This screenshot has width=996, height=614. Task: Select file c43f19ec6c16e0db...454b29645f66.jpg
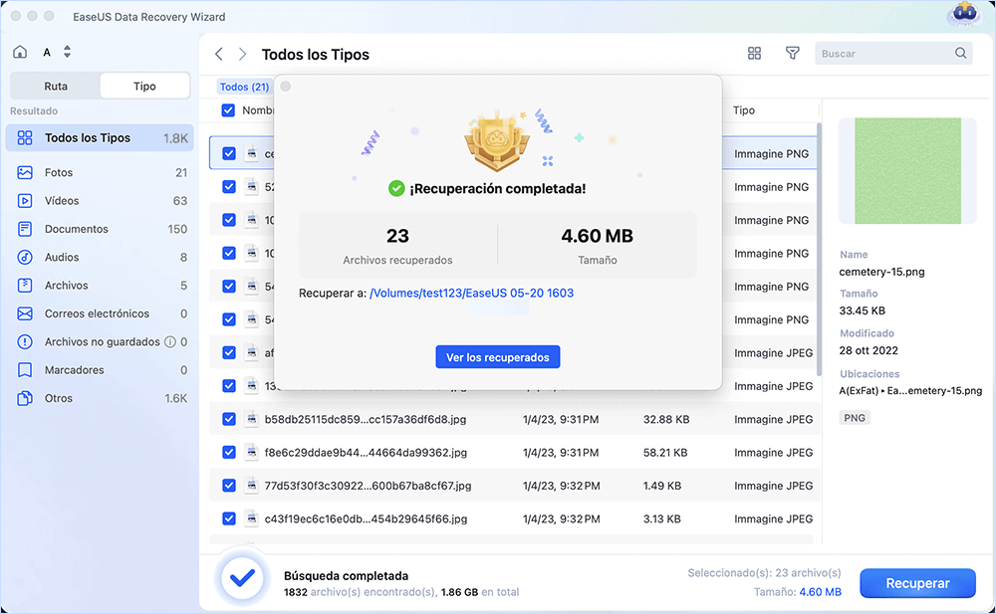(366, 518)
